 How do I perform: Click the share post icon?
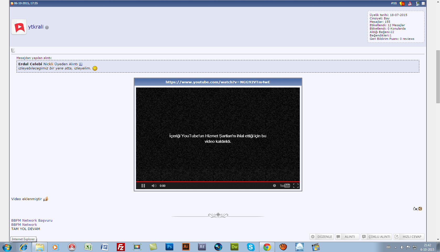coord(420,209)
